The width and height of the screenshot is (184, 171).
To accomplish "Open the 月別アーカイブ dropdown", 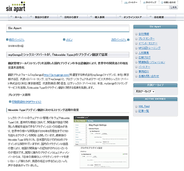I will pyautogui.click(x=145, y=91).
